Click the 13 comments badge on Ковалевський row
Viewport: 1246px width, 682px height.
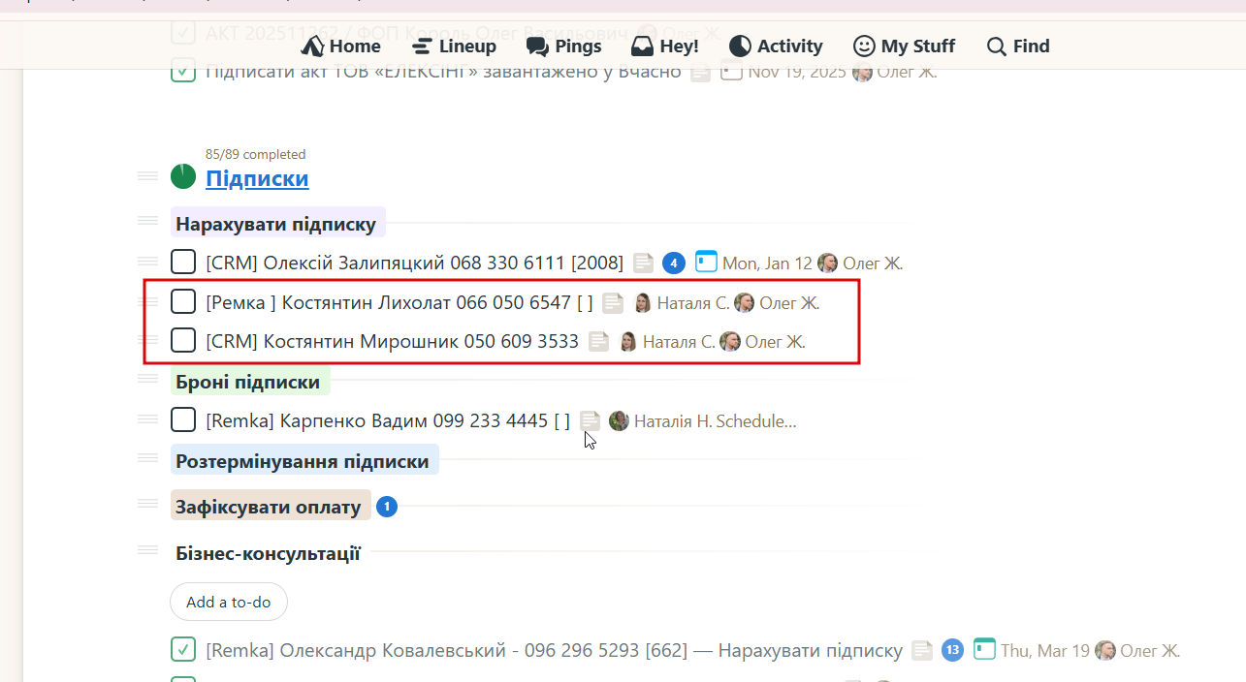[x=952, y=650]
